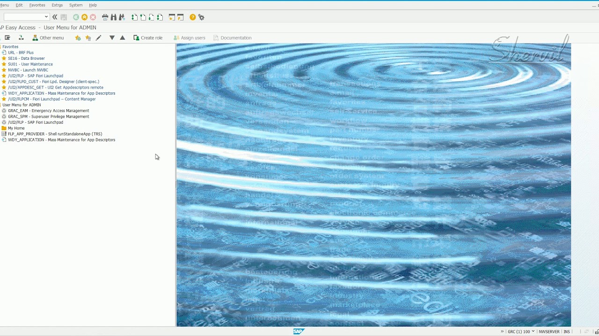The width and height of the screenshot is (599, 336).
Task: Select /UI2/FLPCM Content Manager entry
Action: [51, 99]
